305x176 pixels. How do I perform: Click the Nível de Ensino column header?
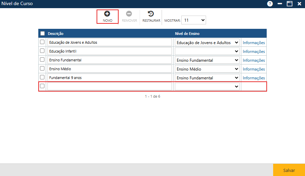click(187, 34)
